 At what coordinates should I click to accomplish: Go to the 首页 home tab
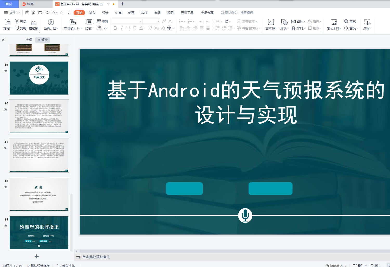9,4
